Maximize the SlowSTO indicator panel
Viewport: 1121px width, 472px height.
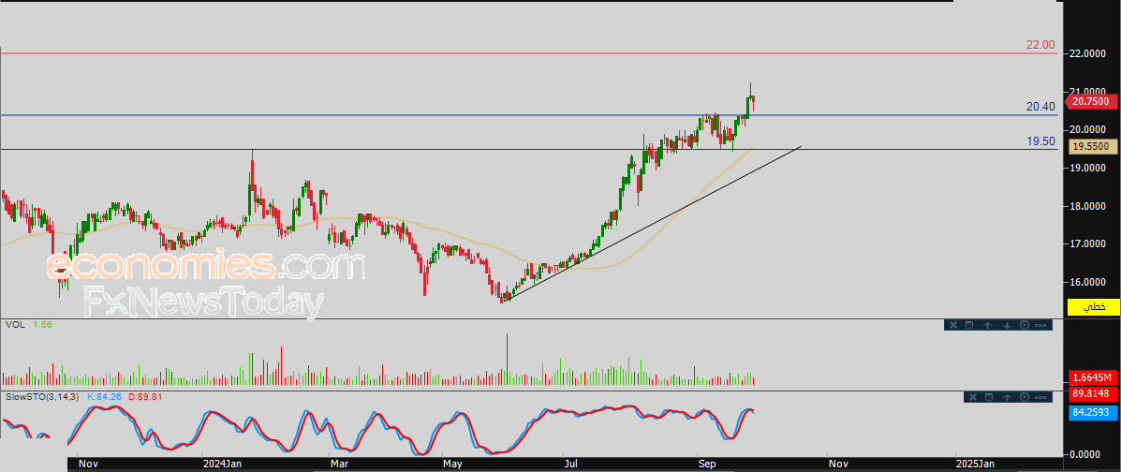989,397
